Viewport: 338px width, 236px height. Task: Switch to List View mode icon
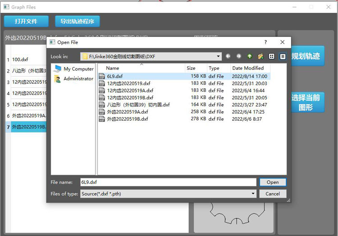[272, 56]
